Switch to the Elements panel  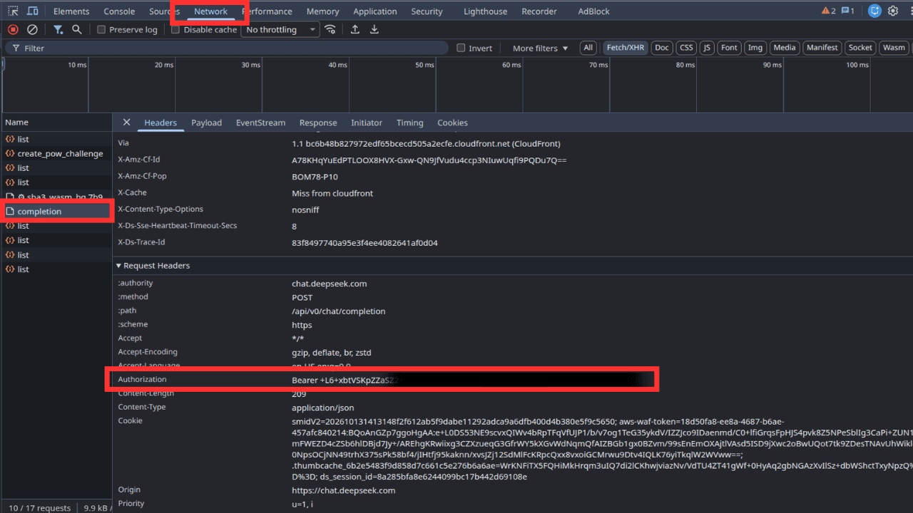[x=71, y=11]
